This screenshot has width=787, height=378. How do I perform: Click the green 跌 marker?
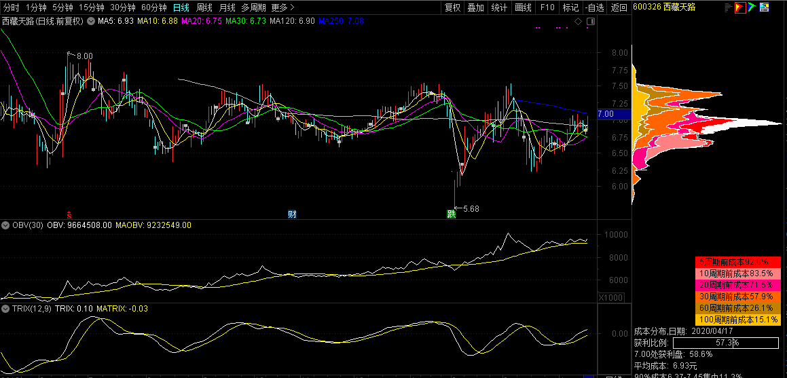(x=452, y=214)
